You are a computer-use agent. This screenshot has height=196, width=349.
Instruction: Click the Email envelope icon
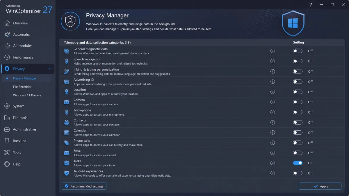point(67,153)
